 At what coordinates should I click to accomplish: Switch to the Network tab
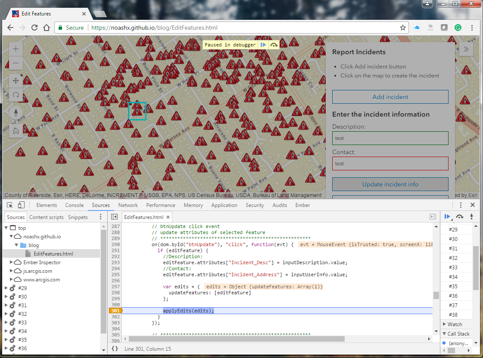click(x=128, y=205)
